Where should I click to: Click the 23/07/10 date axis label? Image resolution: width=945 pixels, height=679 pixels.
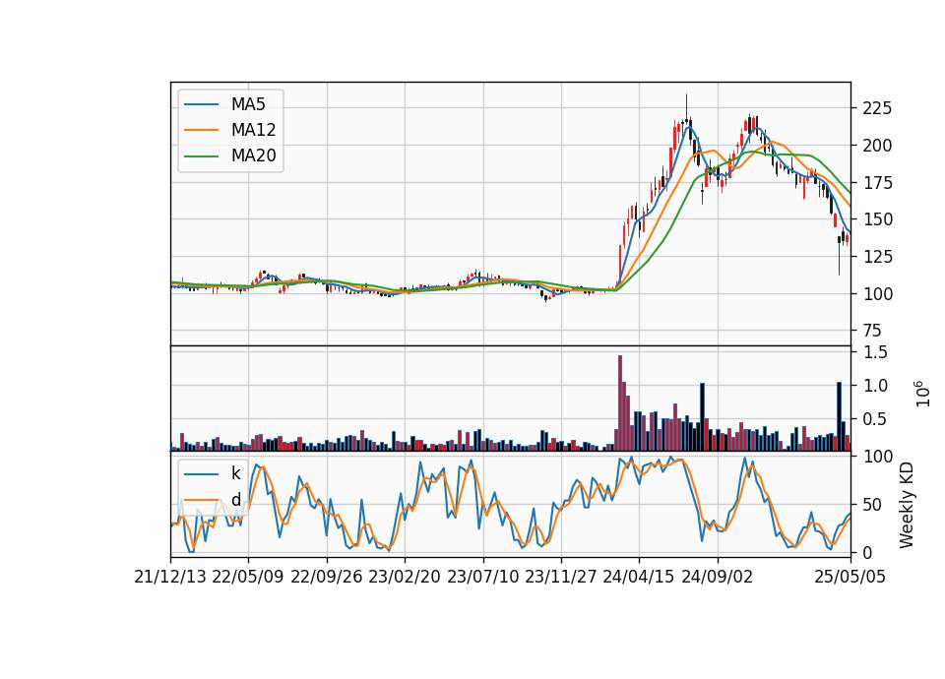click(x=482, y=577)
